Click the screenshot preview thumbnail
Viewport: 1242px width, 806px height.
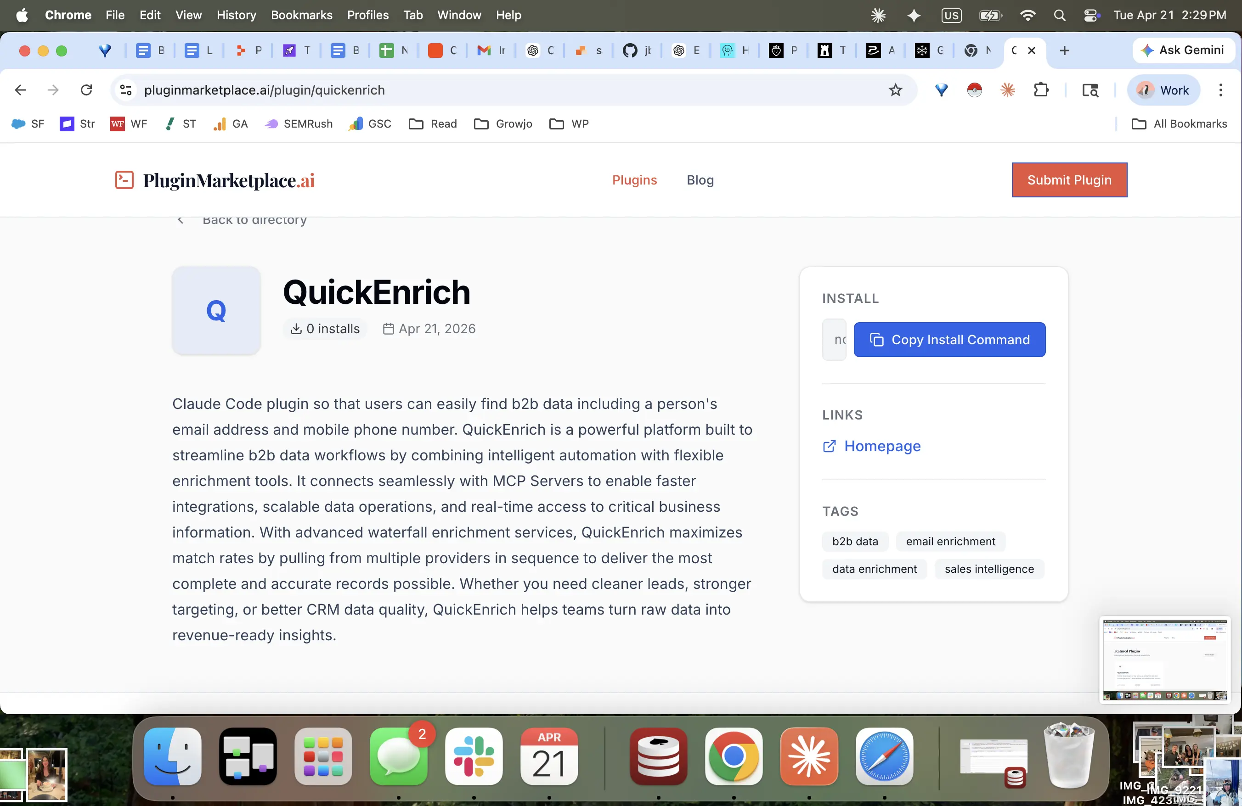coord(1165,660)
